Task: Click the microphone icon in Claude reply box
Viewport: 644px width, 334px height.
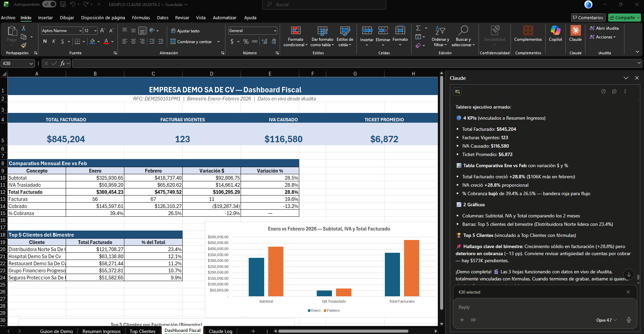Action: (x=628, y=320)
